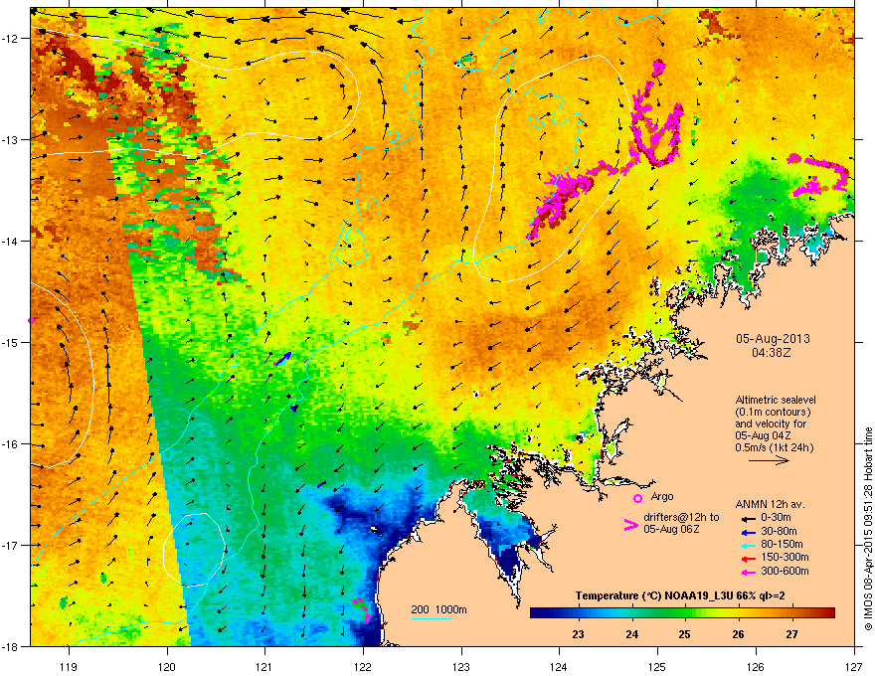Click the red 150-300m legend arrow
Image resolution: width=875 pixels, height=676 pixels.
point(749,559)
